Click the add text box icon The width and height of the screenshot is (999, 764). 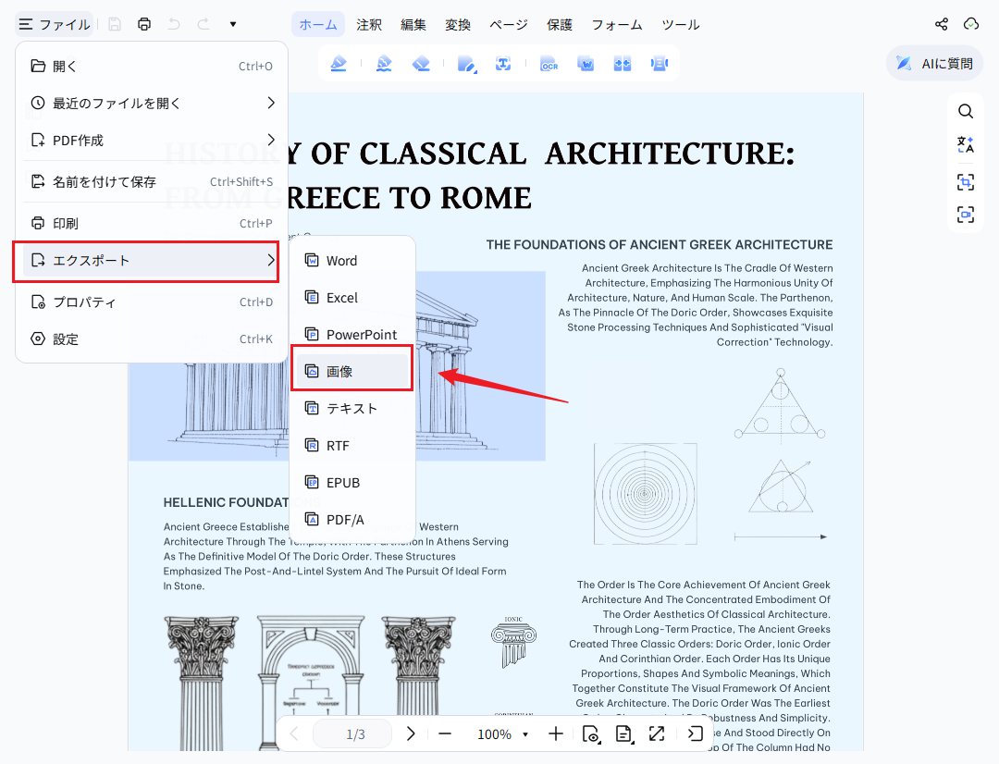tap(503, 64)
